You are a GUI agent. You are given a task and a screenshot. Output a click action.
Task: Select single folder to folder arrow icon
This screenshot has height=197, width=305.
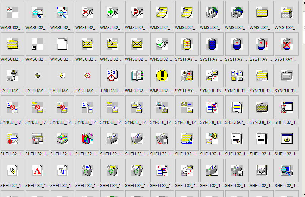pyautogui.click(x=112, y=107)
